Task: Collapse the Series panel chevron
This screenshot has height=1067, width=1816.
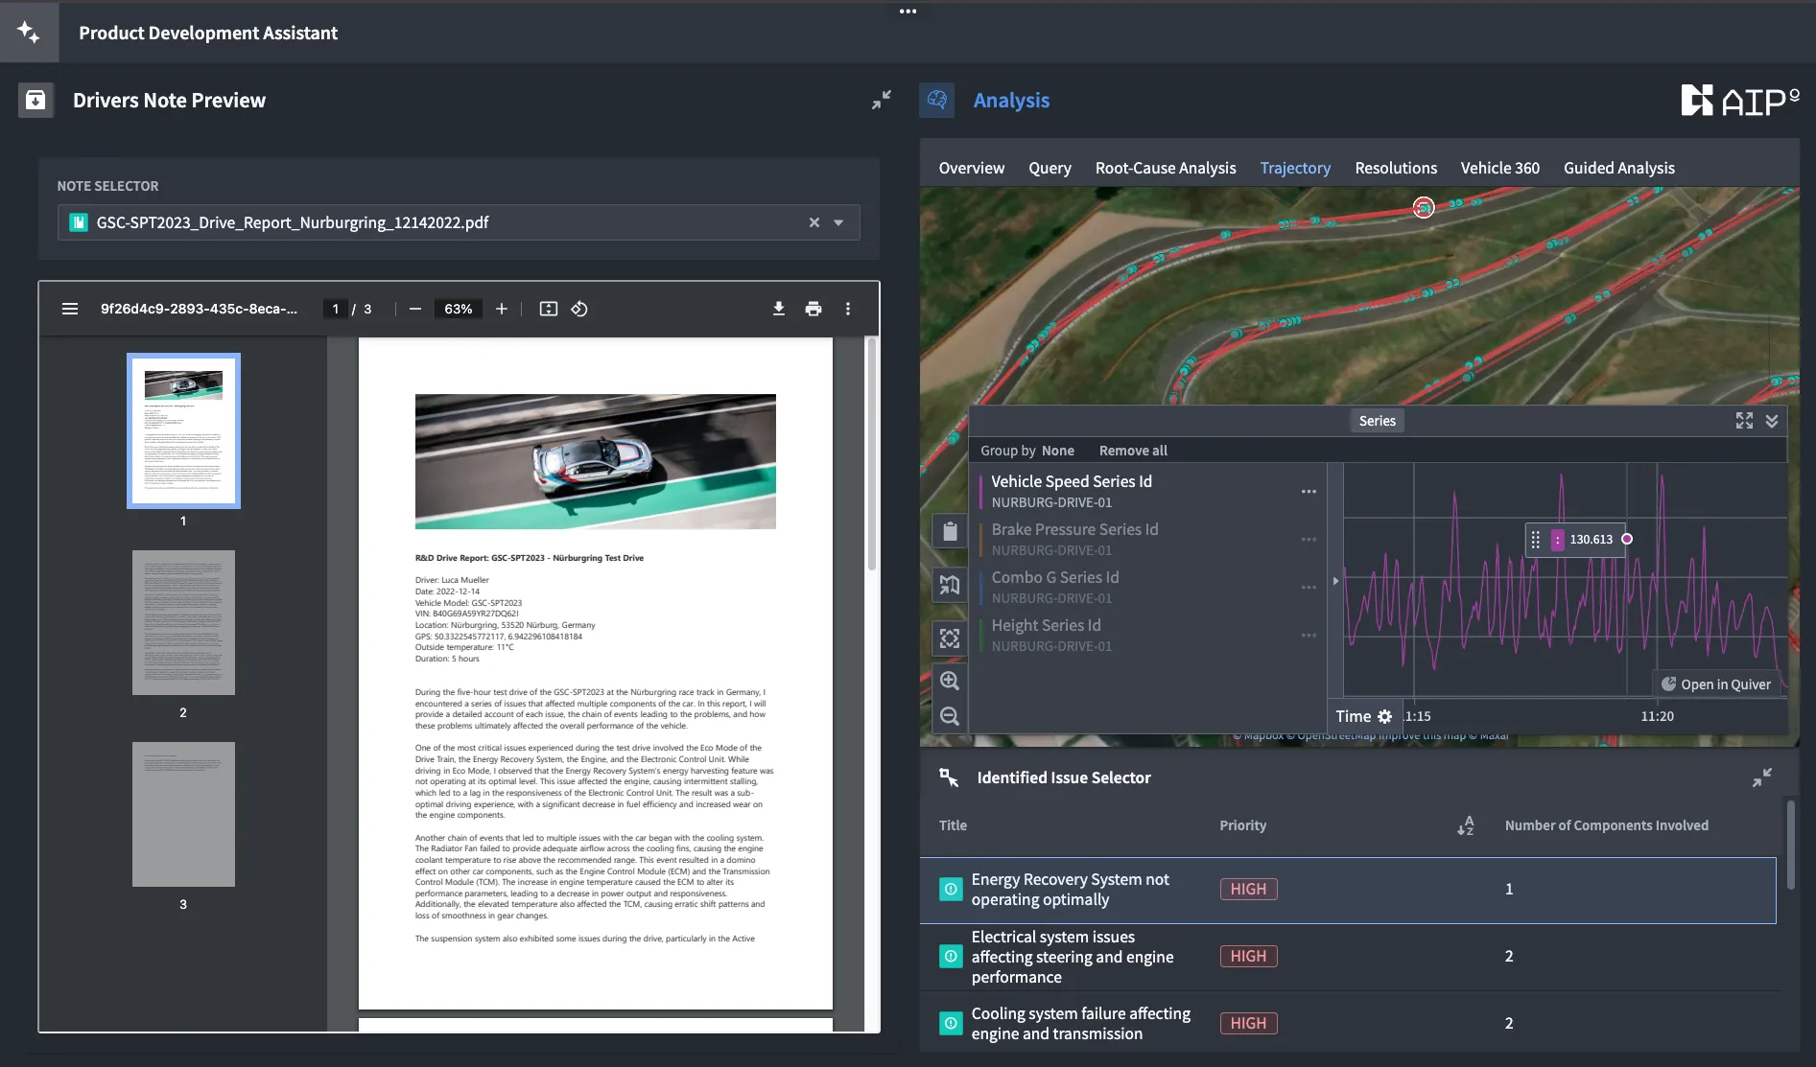Action: click(1772, 421)
